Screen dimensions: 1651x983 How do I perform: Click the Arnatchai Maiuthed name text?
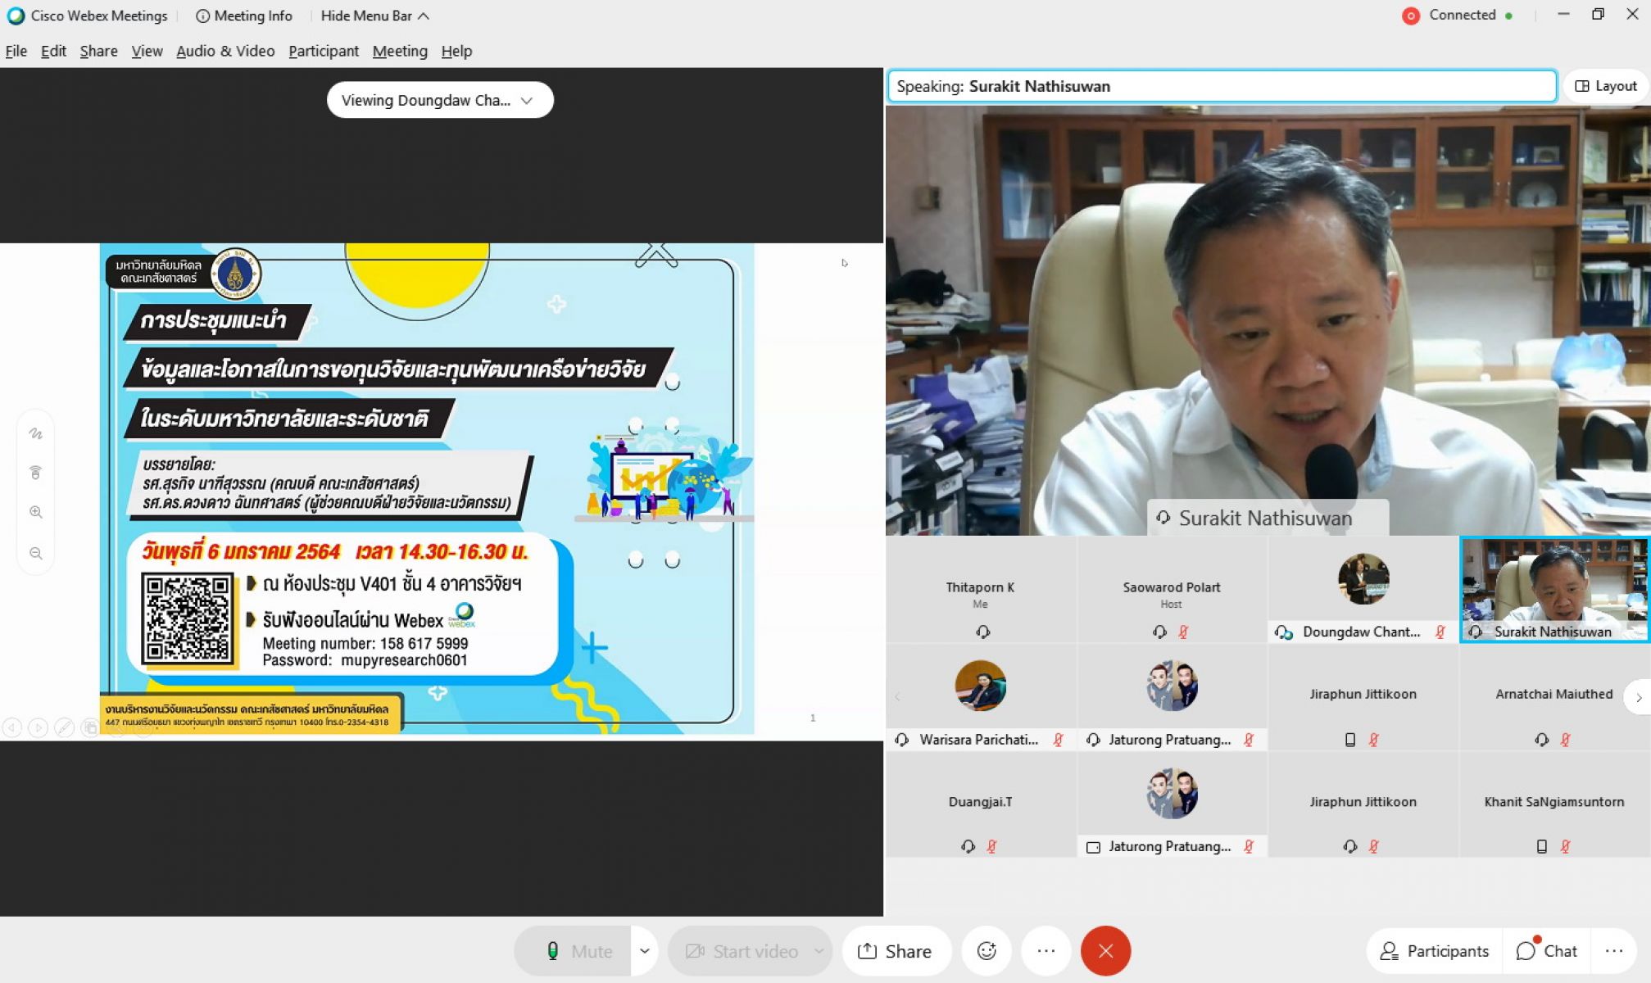pos(1554,694)
